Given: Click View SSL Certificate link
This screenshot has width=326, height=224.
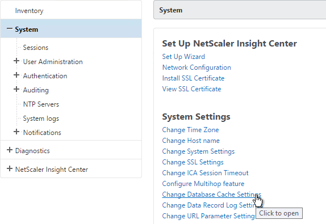Looking at the screenshot, I should [x=192, y=89].
